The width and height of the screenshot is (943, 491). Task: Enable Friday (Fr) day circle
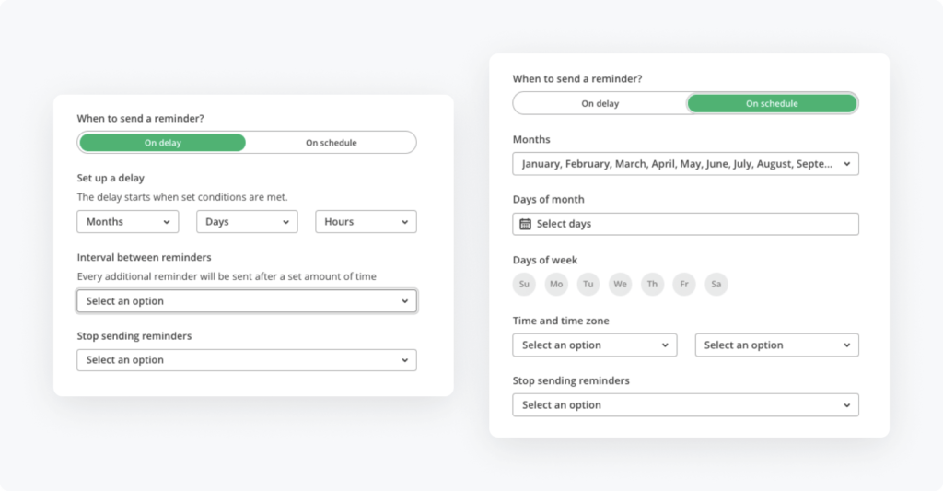pyautogui.click(x=684, y=285)
